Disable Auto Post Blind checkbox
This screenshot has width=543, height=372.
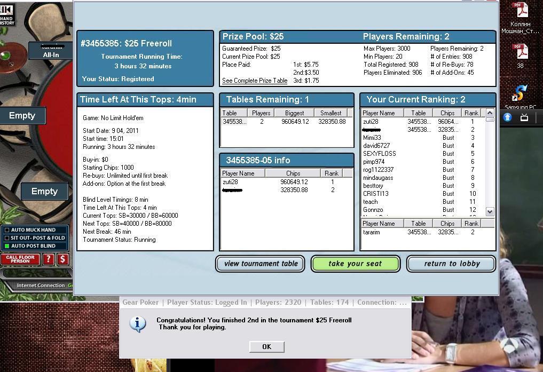(x=6, y=246)
